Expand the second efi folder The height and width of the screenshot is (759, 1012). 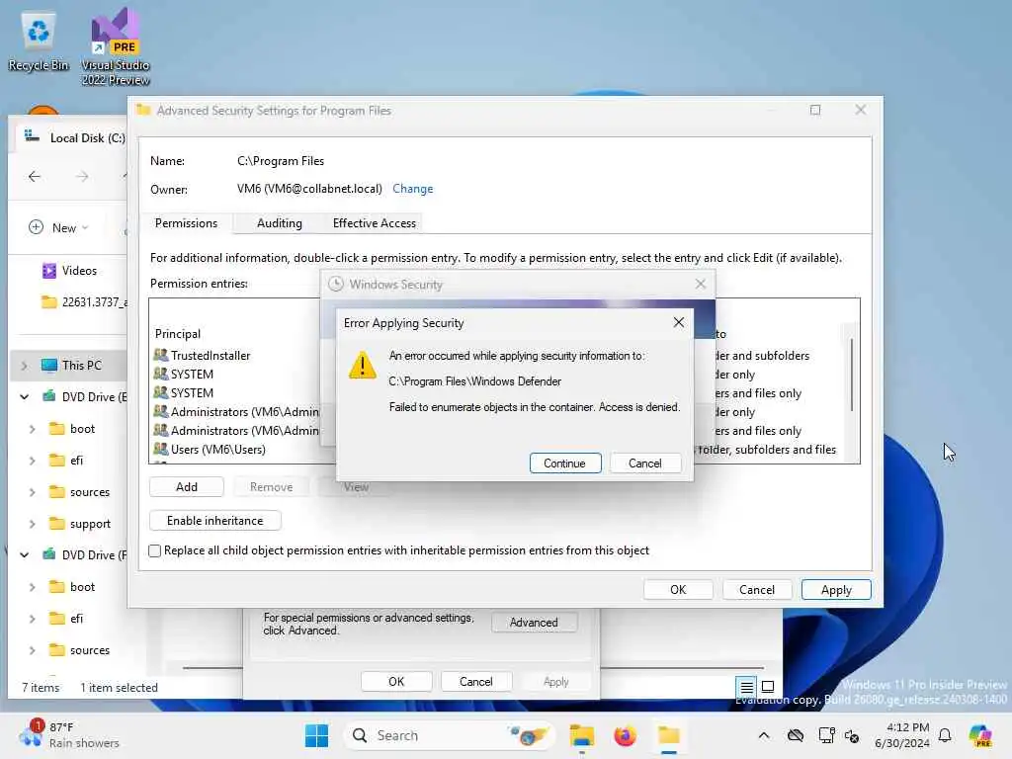pos(33,619)
